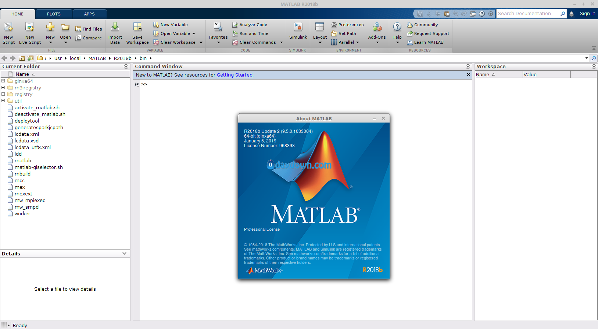Open the Current Folder panel actions menu
Screen dimensions: 598x329
(126, 67)
